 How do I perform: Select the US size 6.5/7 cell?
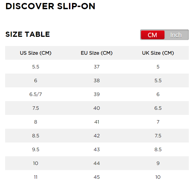[35, 94]
